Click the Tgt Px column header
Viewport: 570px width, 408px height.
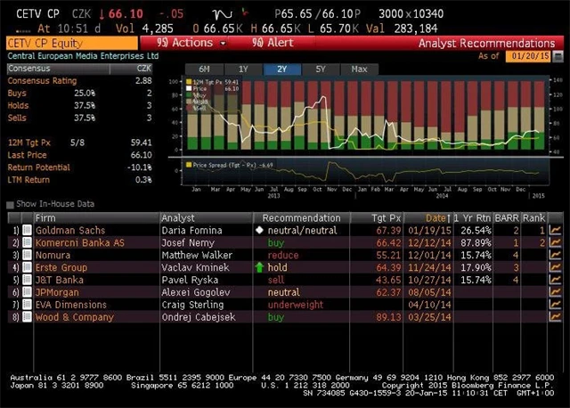(x=386, y=217)
